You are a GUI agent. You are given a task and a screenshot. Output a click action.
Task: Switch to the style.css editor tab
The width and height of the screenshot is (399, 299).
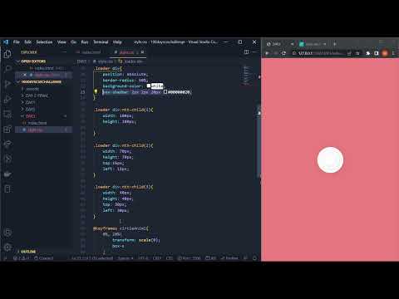pos(127,52)
